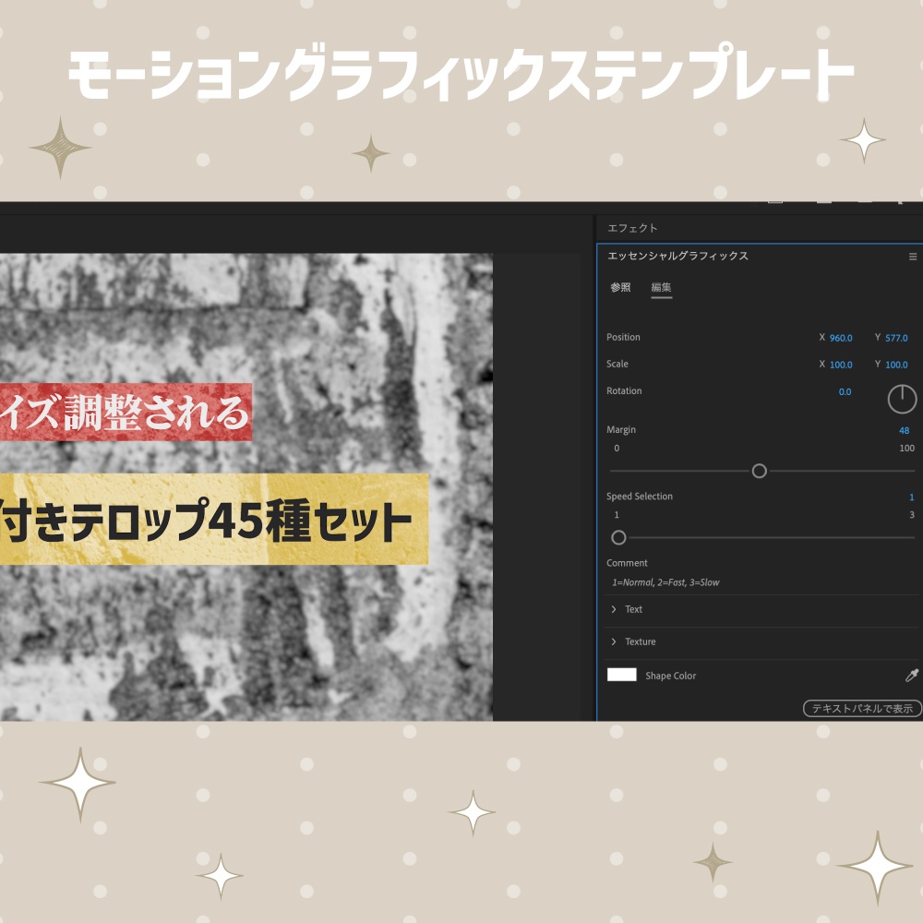The height and width of the screenshot is (923, 923).
Task: Click the Speed Selection slider handle
Action: (618, 537)
